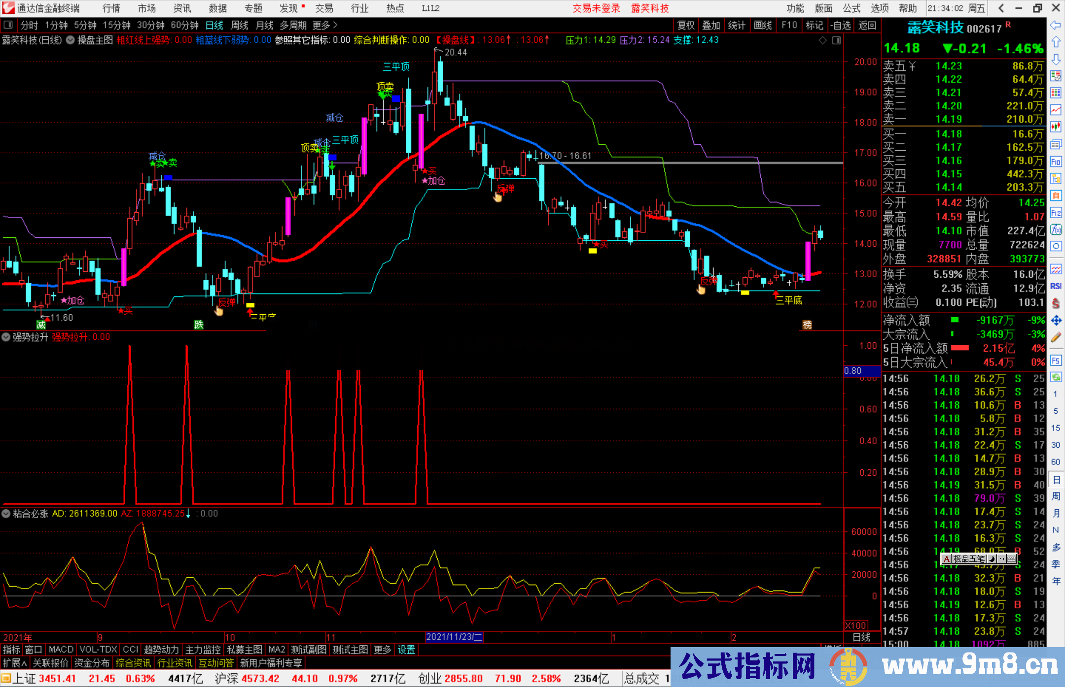Click the f(x) formula sidebar icon

(1056, 229)
